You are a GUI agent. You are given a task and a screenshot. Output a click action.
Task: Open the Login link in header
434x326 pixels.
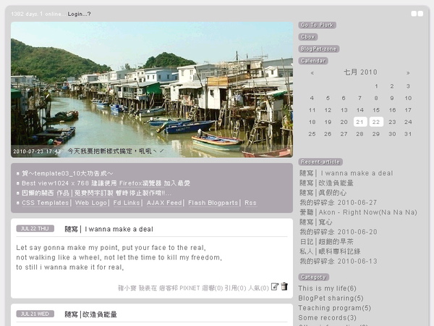(x=79, y=14)
